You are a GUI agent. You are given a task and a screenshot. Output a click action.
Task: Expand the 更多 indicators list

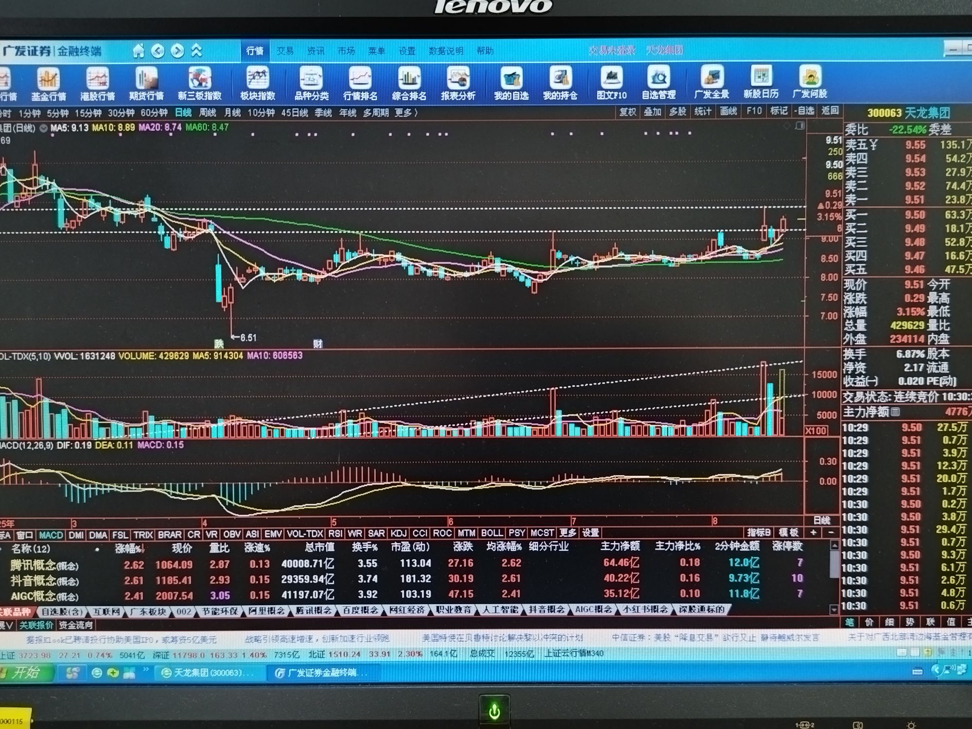click(568, 533)
